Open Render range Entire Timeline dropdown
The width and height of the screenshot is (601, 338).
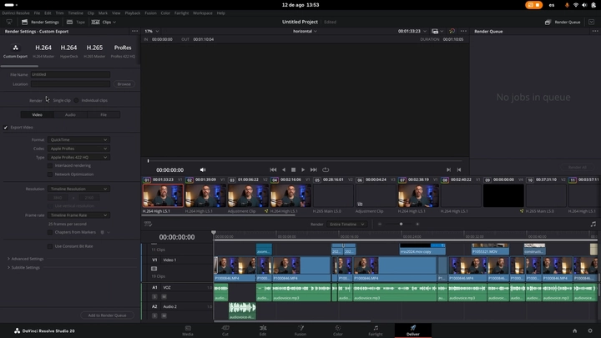click(346, 224)
